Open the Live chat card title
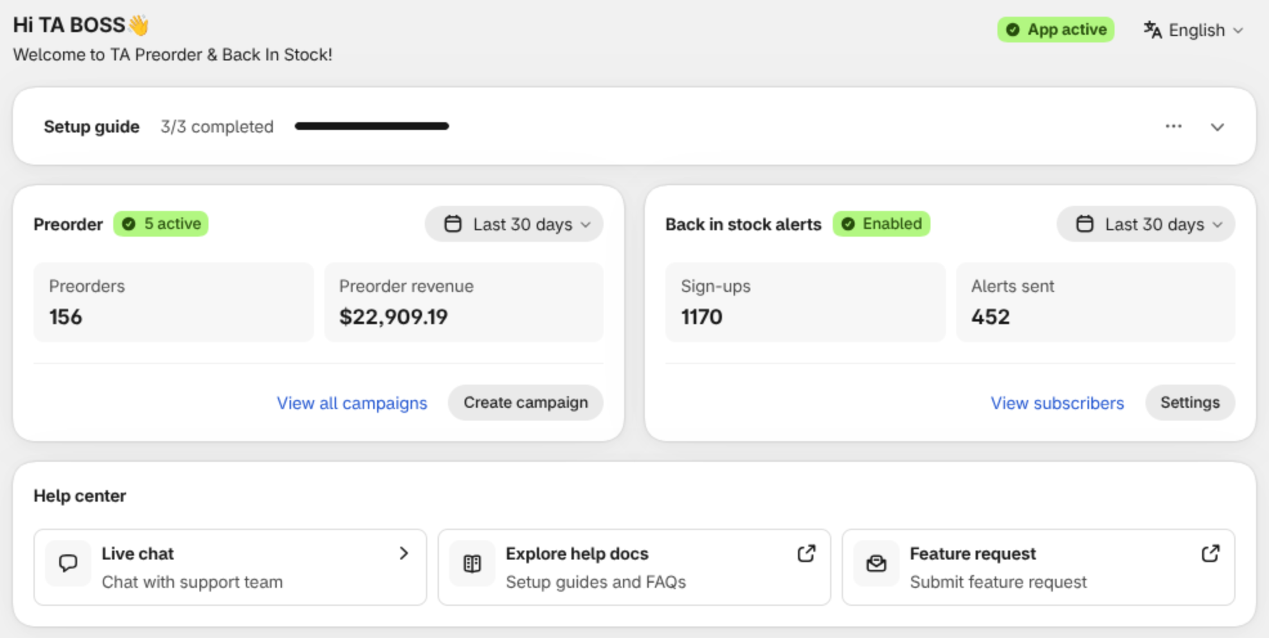This screenshot has height=638, width=1269. [138, 554]
